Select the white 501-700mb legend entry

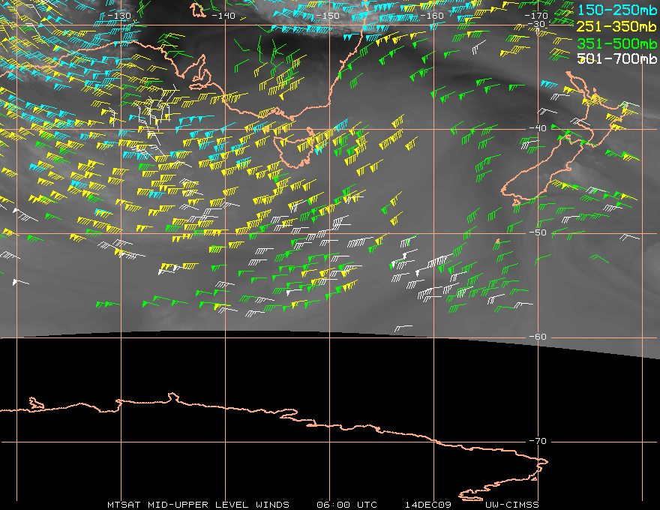coord(616,58)
